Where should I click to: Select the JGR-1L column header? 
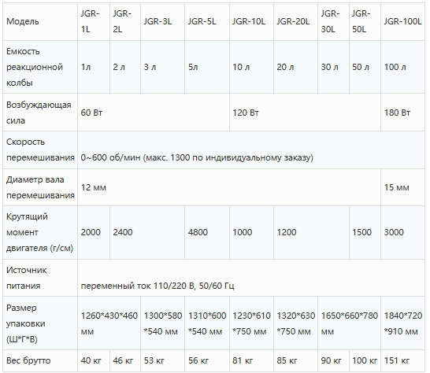point(94,22)
